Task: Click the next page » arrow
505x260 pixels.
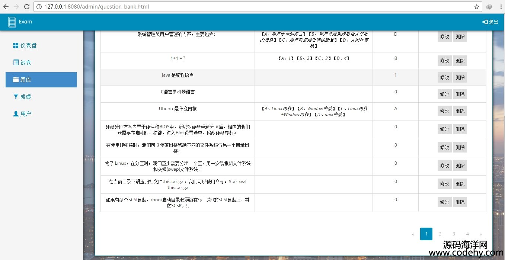Action: [481, 234]
